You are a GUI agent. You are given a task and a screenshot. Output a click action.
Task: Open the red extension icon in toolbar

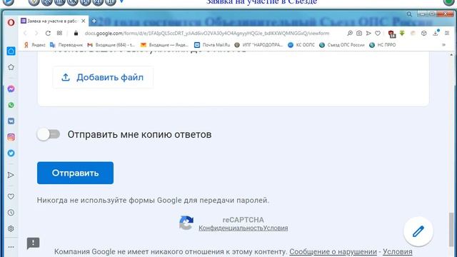click(392, 34)
